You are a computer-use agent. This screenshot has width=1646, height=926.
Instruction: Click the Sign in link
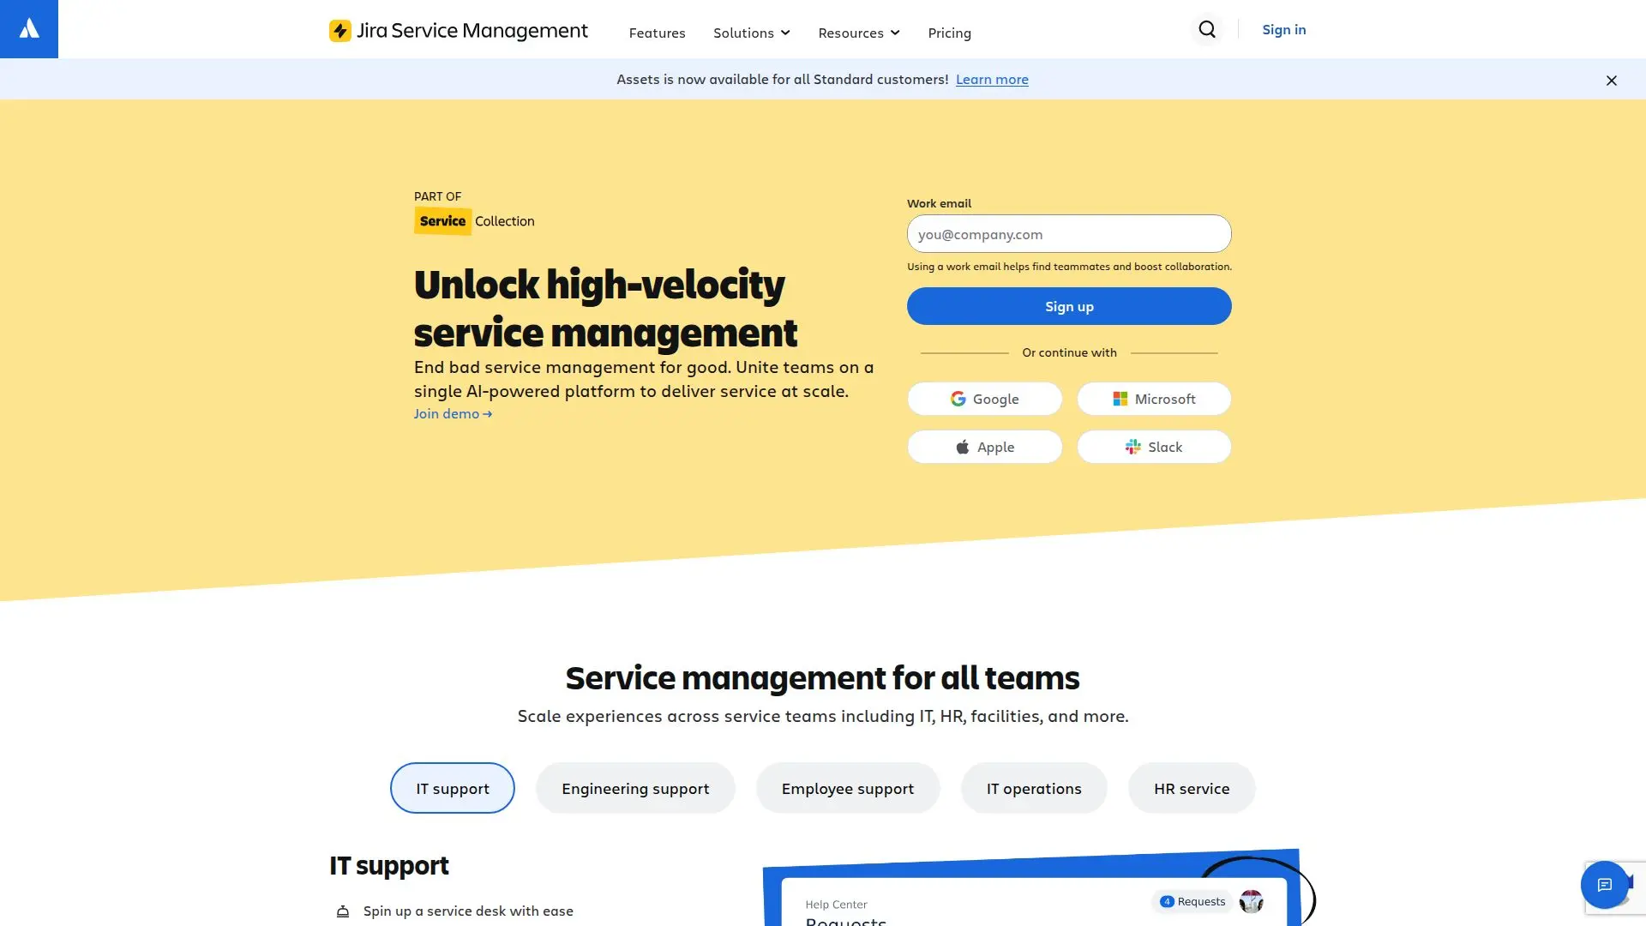(x=1284, y=29)
